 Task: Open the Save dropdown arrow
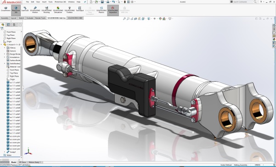point(105,2)
